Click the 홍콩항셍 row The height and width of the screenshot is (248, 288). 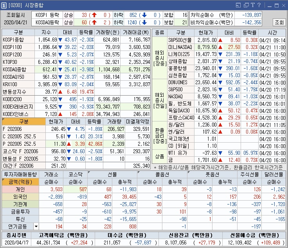pos(227,68)
